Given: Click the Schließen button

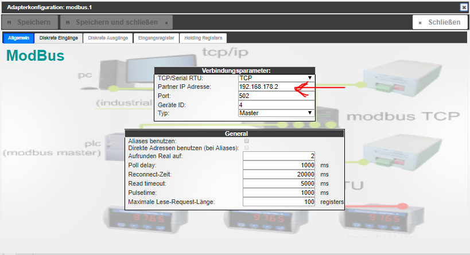Looking at the screenshot, I should point(440,22).
